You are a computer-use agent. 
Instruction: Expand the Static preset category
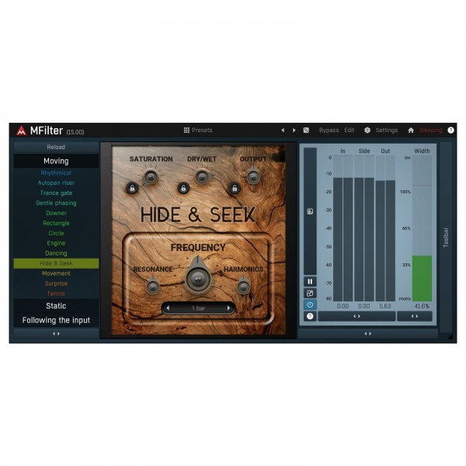(56, 306)
